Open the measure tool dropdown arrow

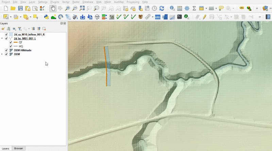[216, 8]
